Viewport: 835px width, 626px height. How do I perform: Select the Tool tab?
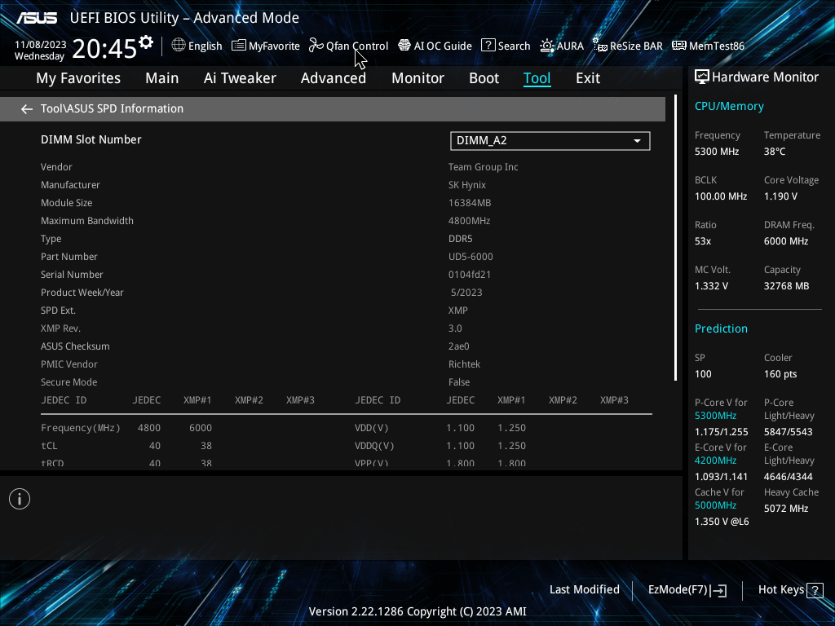click(x=537, y=78)
